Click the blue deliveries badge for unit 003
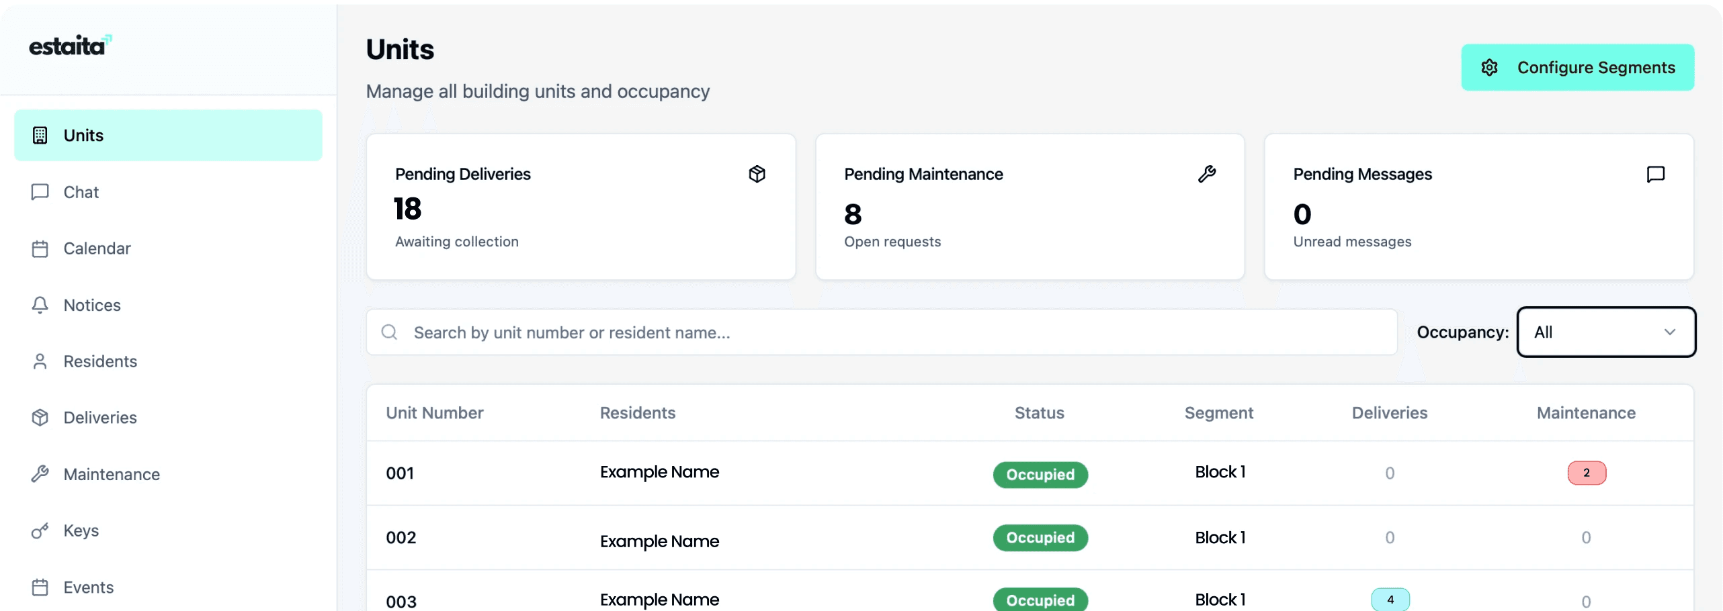The height and width of the screenshot is (611, 1723). point(1390,600)
